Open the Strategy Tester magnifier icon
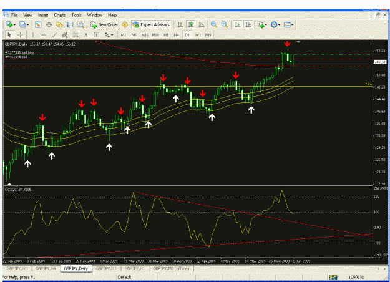 80,24
